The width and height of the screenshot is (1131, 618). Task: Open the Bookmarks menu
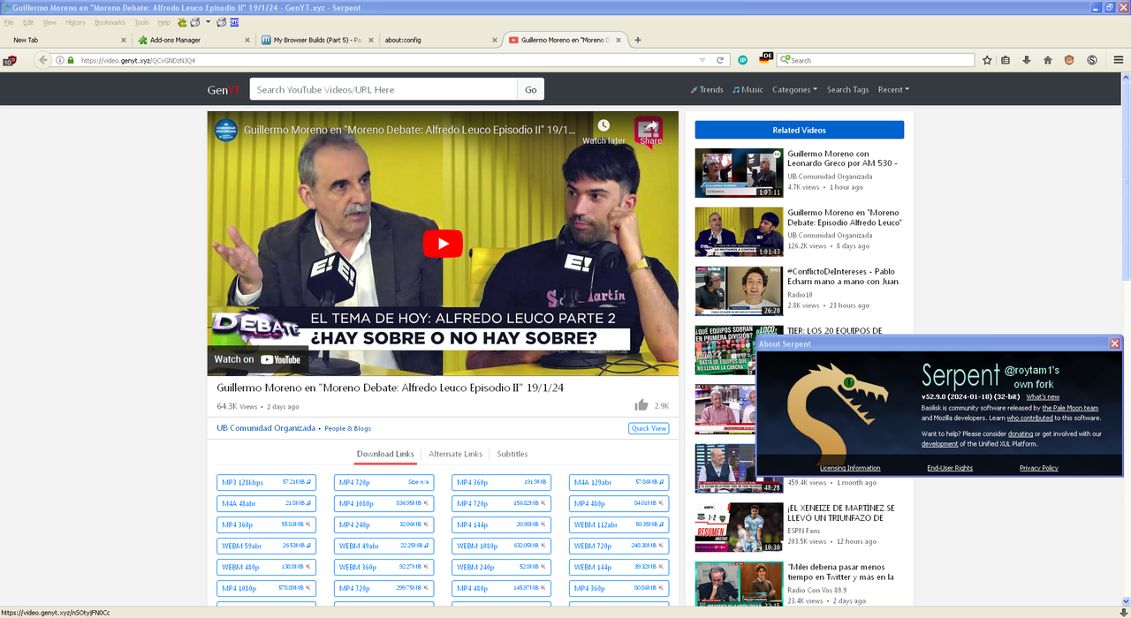[x=110, y=22]
